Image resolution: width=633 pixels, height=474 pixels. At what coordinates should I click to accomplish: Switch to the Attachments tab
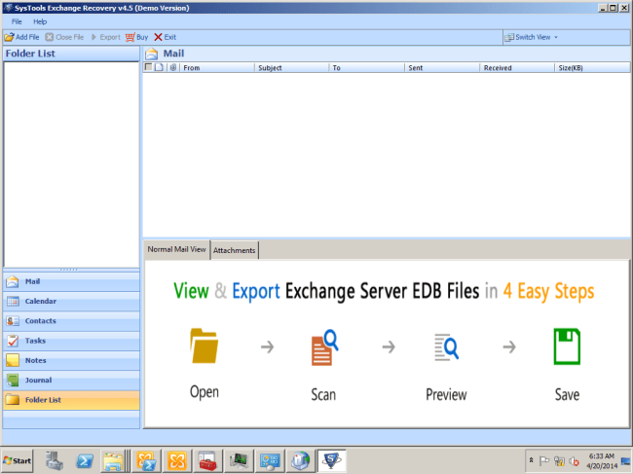(235, 250)
